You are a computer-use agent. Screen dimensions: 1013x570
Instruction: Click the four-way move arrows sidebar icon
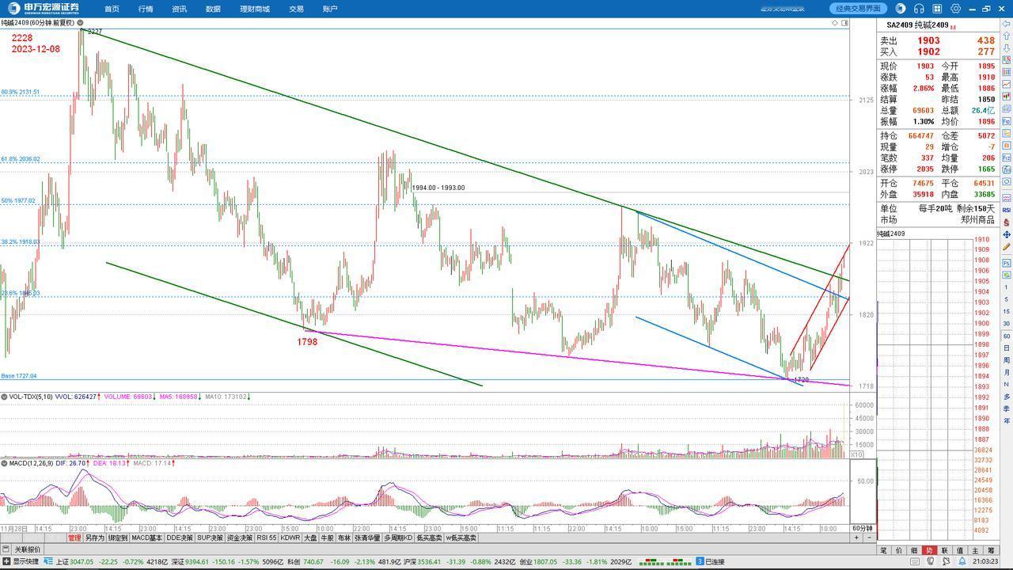1006,234
